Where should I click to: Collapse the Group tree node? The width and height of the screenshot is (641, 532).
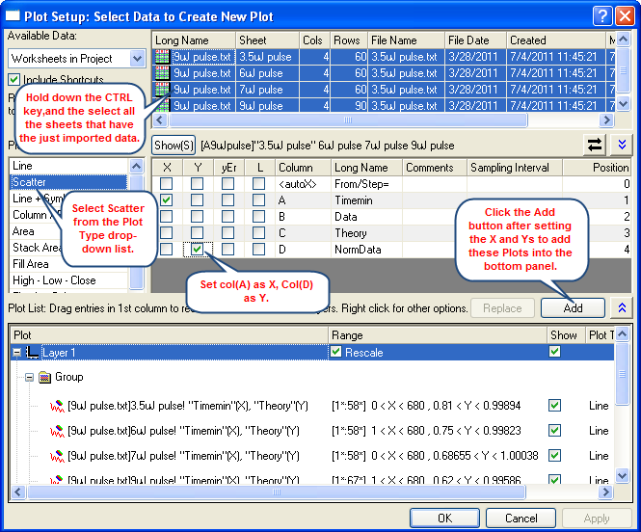coord(29,377)
